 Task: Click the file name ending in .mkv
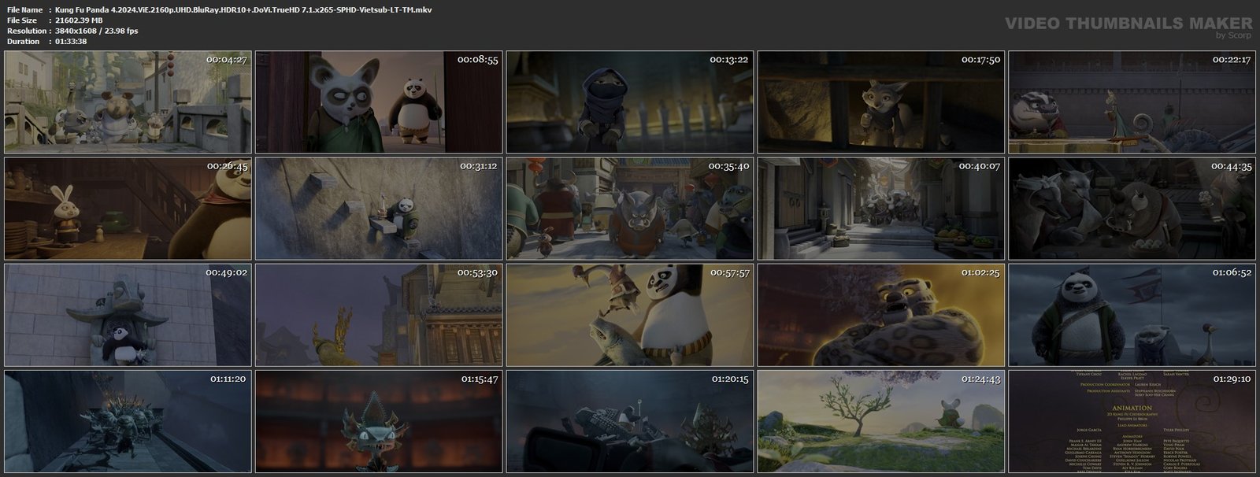[x=243, y=9]
